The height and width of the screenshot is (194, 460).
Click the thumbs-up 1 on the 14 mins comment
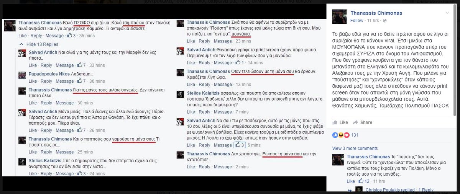coord(240,62)
